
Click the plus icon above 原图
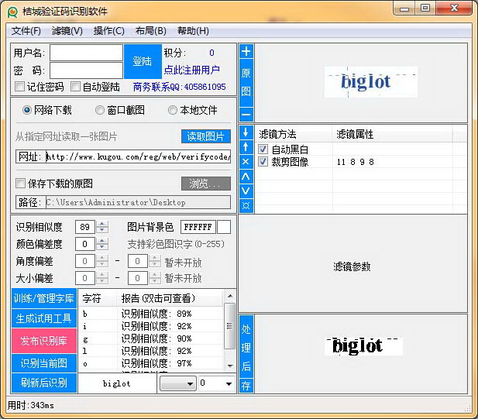246,52
